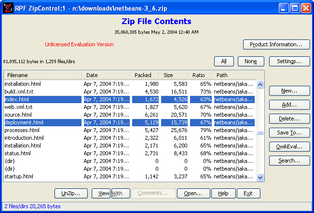This screenshot has width=314, height=213.
Task: Exit the application with Exit button
Action: [248, 193]
